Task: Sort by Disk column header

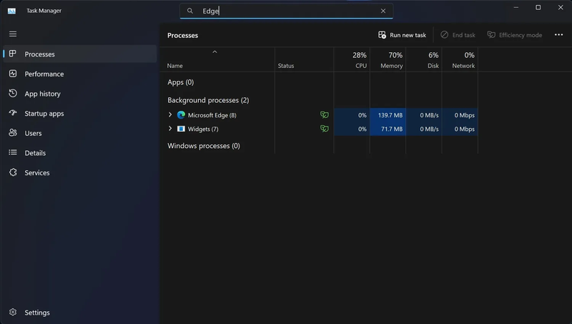Action: 424,60
